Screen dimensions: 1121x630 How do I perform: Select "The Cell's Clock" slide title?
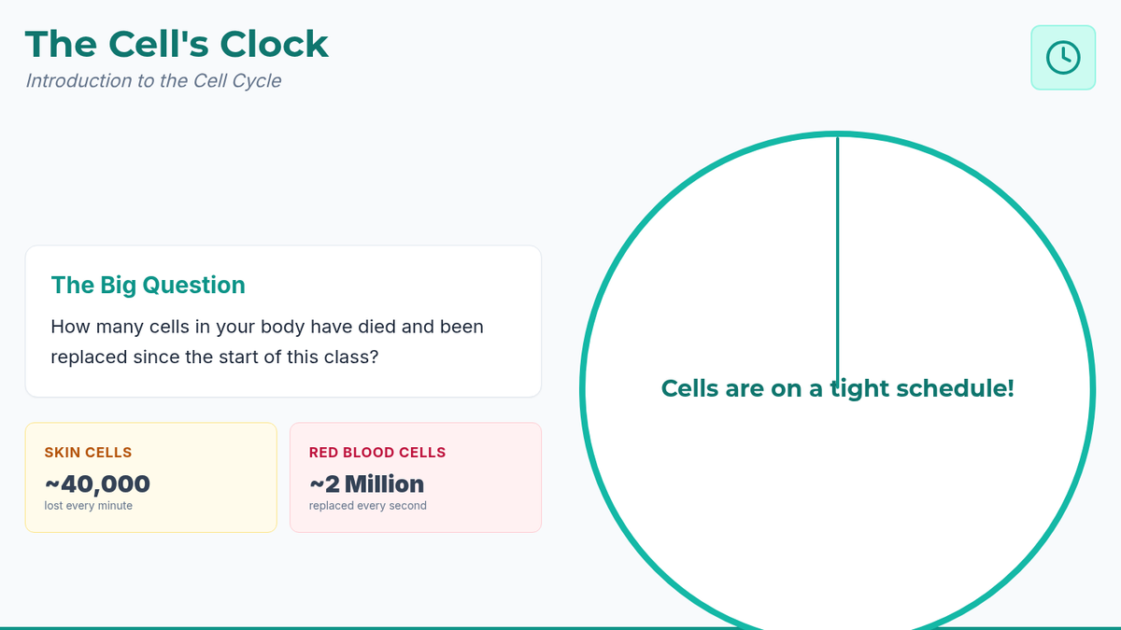pyautogui.click(x=177, y=44)
